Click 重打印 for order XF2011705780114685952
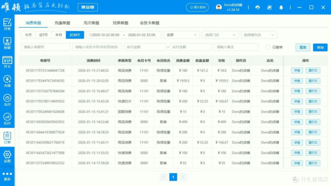 tap(313, 101)
